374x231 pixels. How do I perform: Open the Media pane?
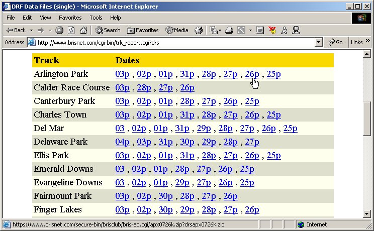pos(176,30)
